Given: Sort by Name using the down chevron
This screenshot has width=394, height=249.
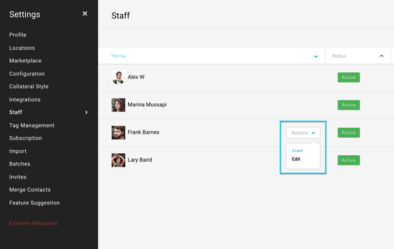Looking at the screenshot, I should [x=315, y=56].
